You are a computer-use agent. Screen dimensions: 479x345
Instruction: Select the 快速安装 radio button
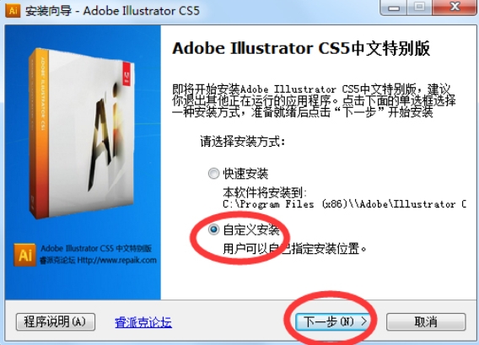213,174
